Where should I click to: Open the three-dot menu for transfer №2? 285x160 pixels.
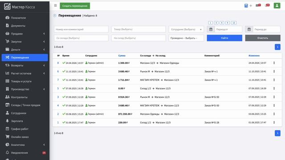[274, 114]
